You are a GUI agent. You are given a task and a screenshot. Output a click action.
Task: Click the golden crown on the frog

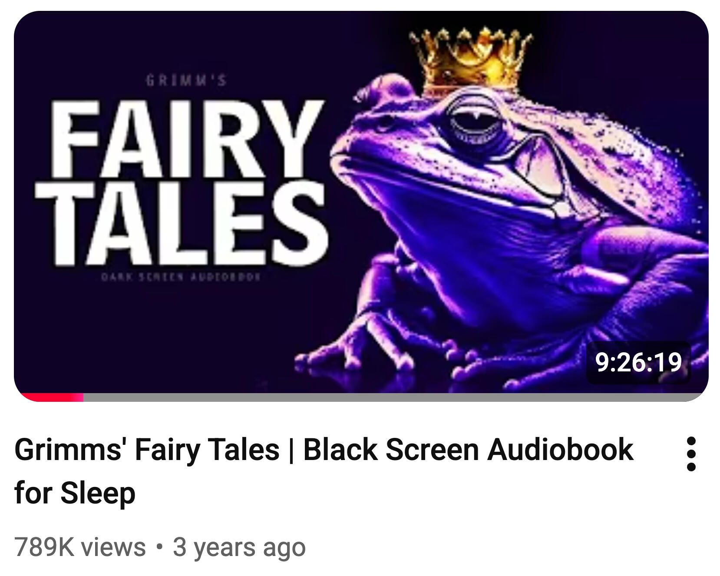coord(471,60)
